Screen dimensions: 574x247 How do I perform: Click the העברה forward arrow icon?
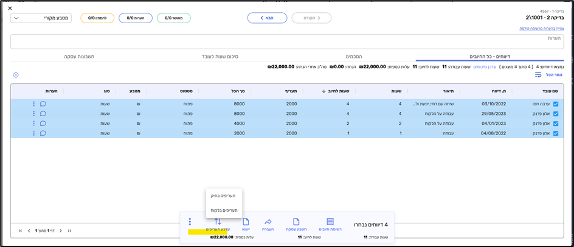[268, 222]
